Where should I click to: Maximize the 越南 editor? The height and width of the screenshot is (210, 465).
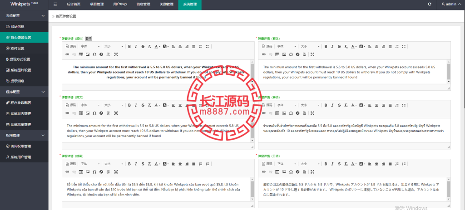(116, 172)
